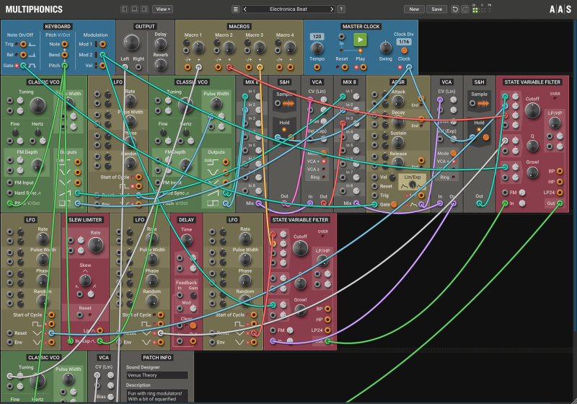Open the Electronica Beat preset name menu

tap(288, 9)
